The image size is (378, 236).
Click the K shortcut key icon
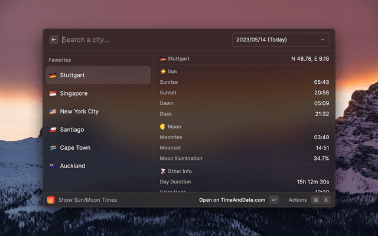[x=326, y=200]
